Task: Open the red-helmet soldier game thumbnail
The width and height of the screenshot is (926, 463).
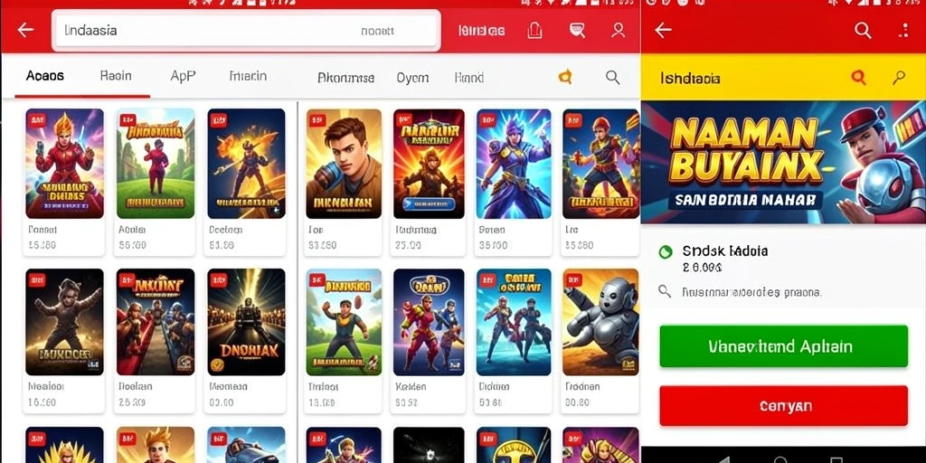Action: click(600, 164)
